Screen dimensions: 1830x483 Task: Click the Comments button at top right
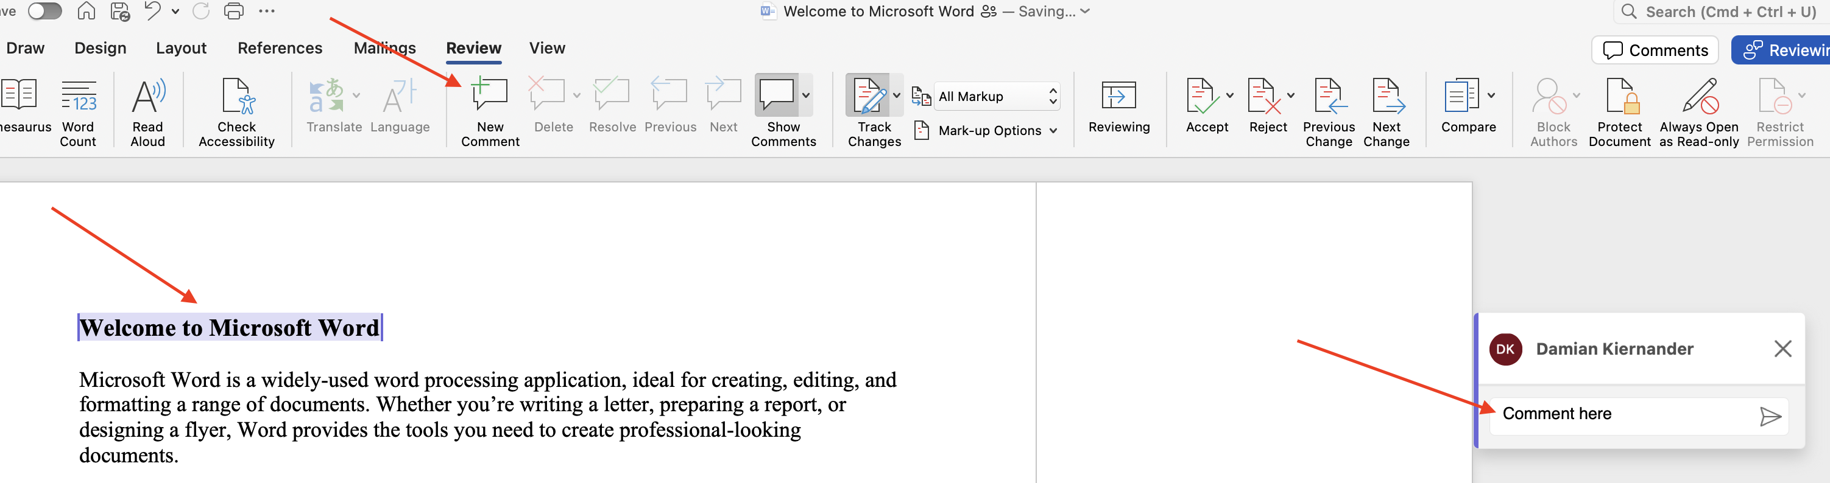point(1655,50)
